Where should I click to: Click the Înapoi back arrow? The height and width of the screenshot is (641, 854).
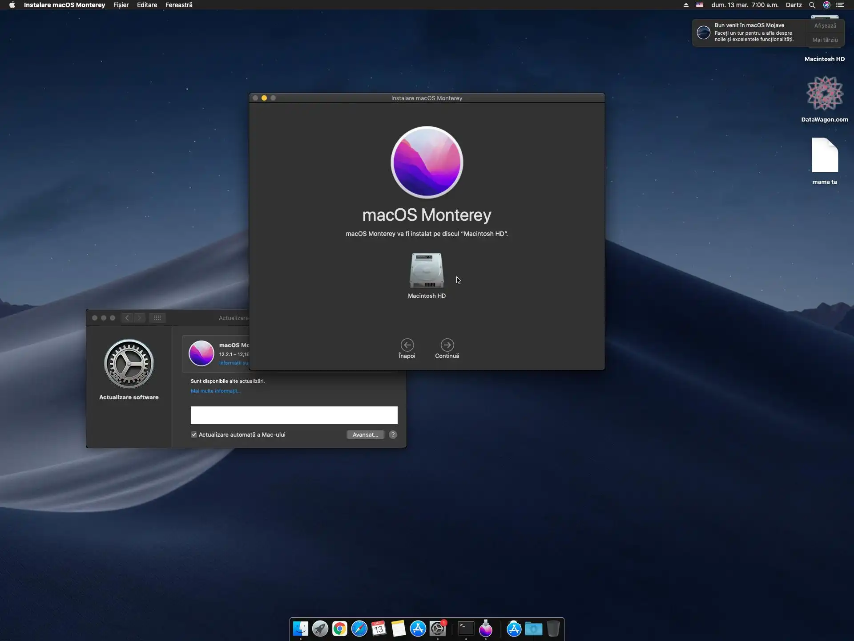pyautogui.click(x=407, y=345)
